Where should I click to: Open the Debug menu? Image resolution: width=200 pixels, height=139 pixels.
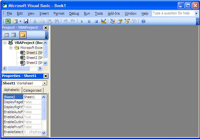click(x=74, y=13)
